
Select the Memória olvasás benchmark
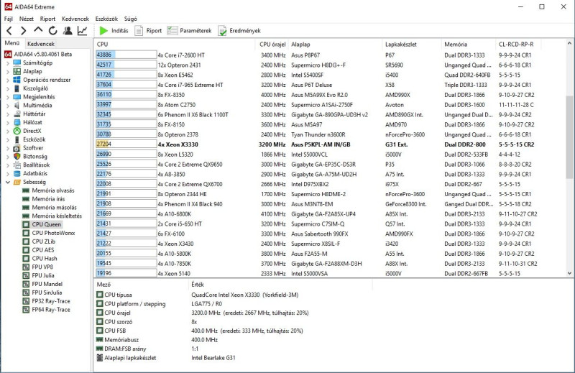(52, 190)
